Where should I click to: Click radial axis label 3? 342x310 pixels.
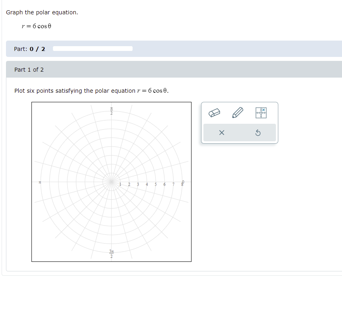click(x=138, y=184)
